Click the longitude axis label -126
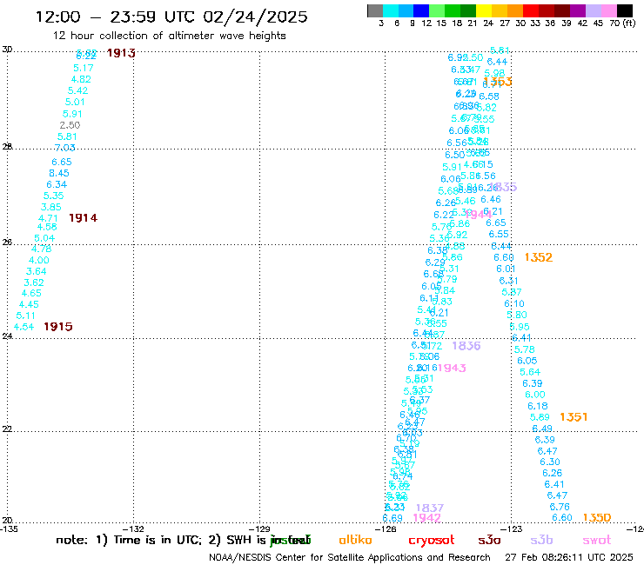644x565 pixels. click(386, 529)
